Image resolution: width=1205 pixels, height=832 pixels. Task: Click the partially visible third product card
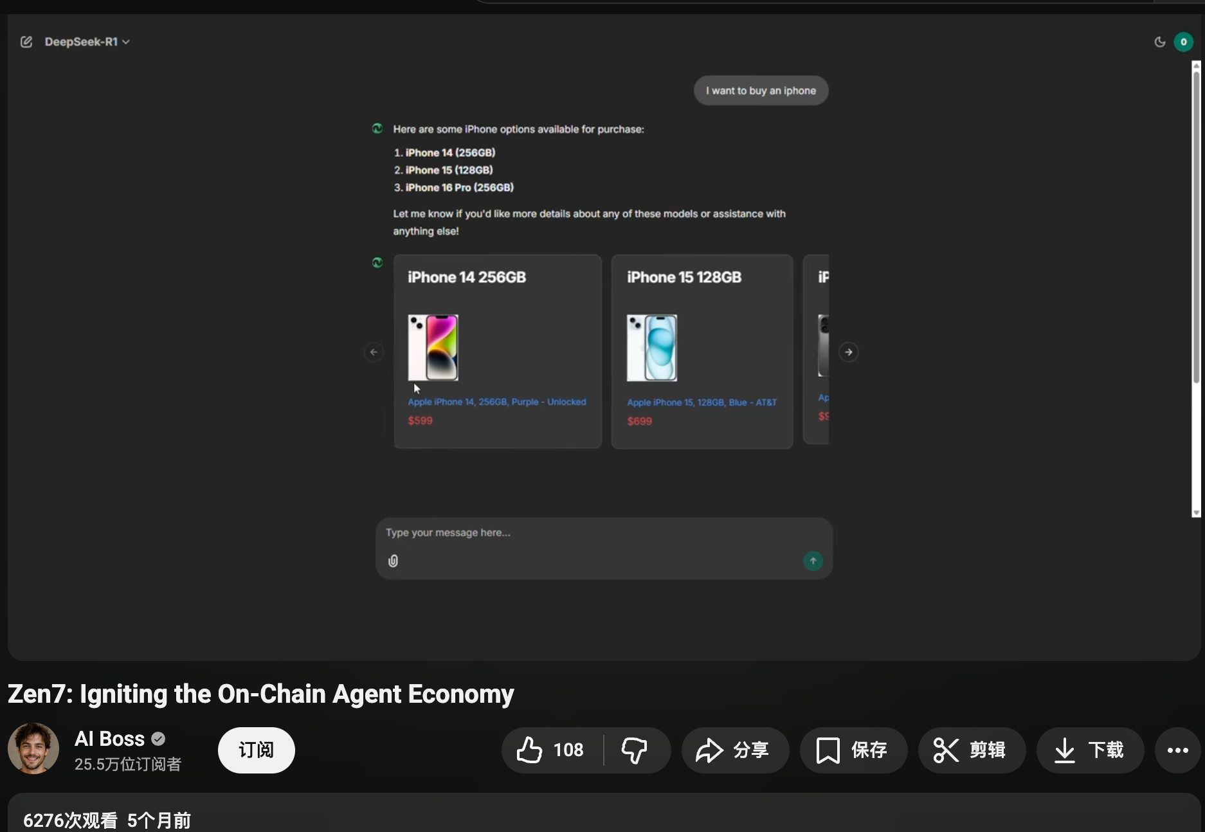click(x=816, y=349)
